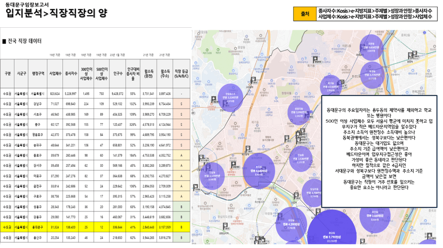
Task: Click the '월소득 (주소)' column header
Action: [x=165, y=73]
